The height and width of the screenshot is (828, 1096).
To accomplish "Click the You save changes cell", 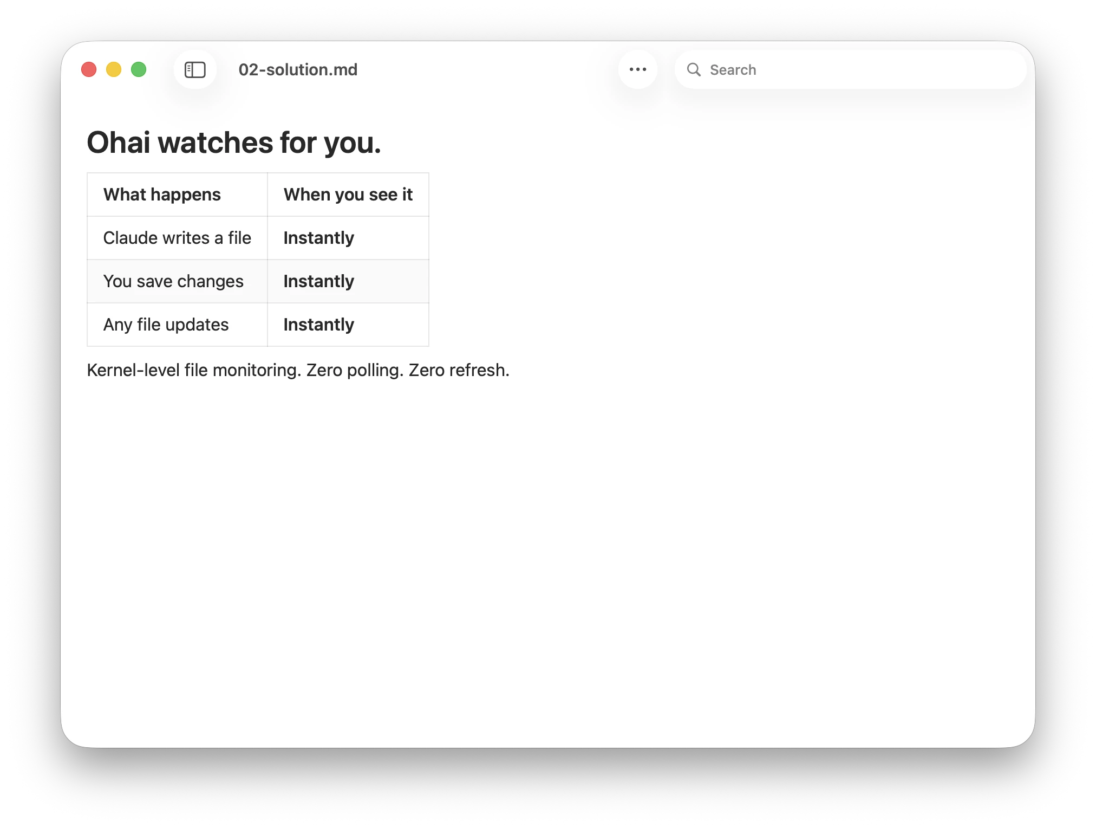I will 173,281.
